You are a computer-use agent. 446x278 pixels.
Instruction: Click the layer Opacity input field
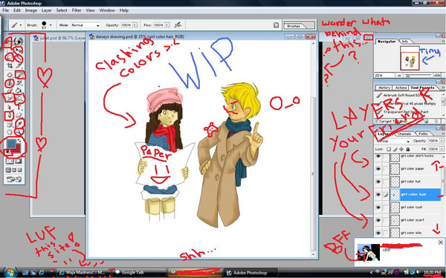(433, 141)
